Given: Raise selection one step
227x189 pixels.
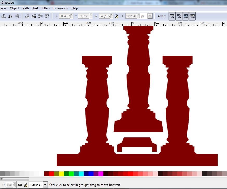Looking at the screenshot, I should [x=41, y=16].
